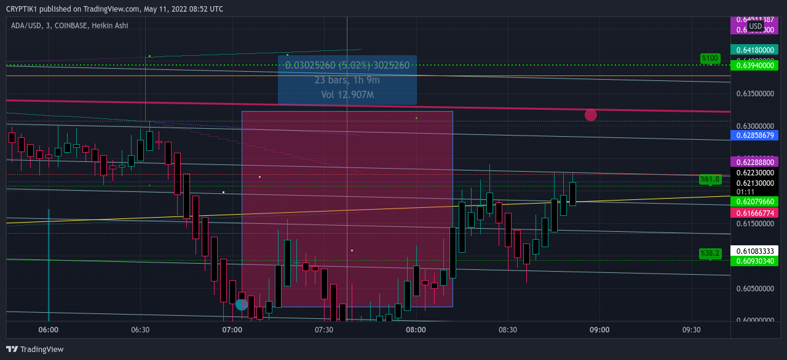Image resolution: width=787 pixels, height=360 pixels.
Task: Click the green 0.63940000 price label
Action: pos(754,65)
